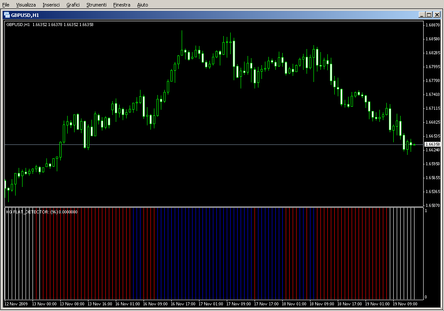The width and height of the screenshot is (444, 311).
Task: Click the 19 Nov 01:00 time label
Action: (377, 304)
